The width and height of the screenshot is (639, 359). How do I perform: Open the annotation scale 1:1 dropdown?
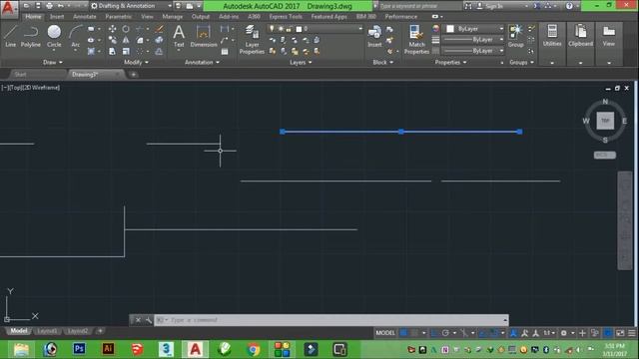[x=549, y=333]
